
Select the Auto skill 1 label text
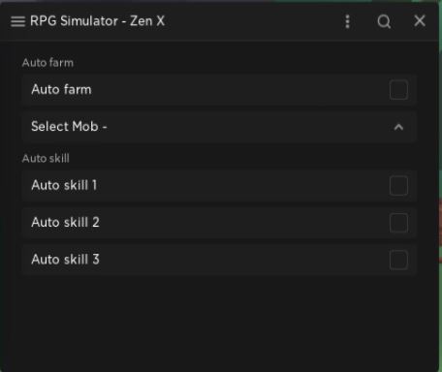pos(64,185)
